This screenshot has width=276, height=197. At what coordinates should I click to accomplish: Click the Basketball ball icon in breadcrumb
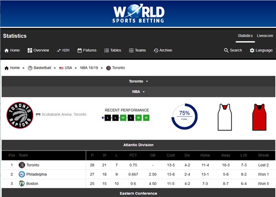pos(30,68)
